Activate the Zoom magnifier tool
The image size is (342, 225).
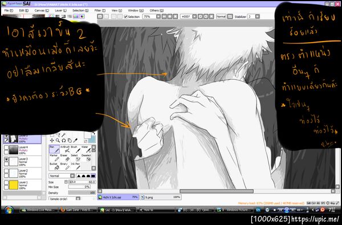[x=58, y=140]
